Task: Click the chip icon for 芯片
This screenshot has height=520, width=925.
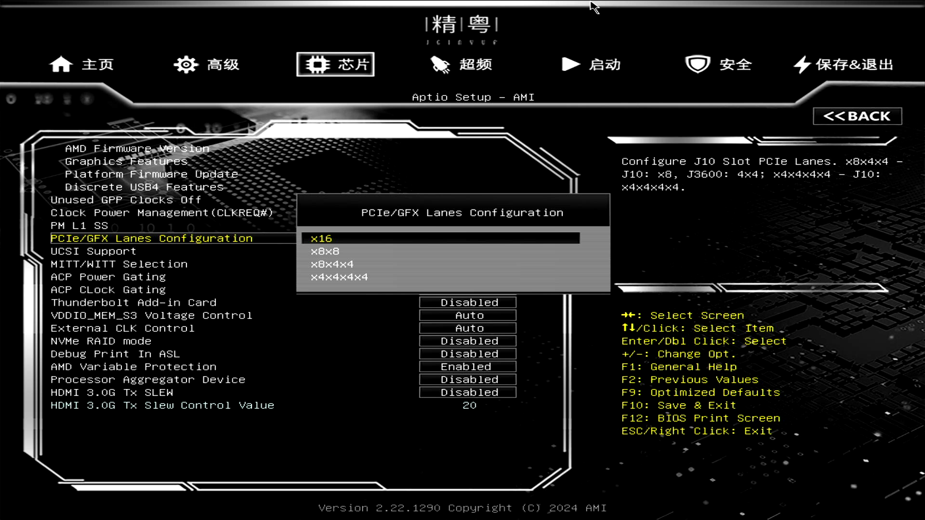Action: (x=317, y=65)
